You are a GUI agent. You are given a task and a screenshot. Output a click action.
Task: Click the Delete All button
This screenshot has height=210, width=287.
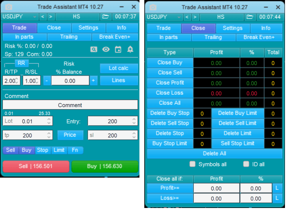coord(214,154)
